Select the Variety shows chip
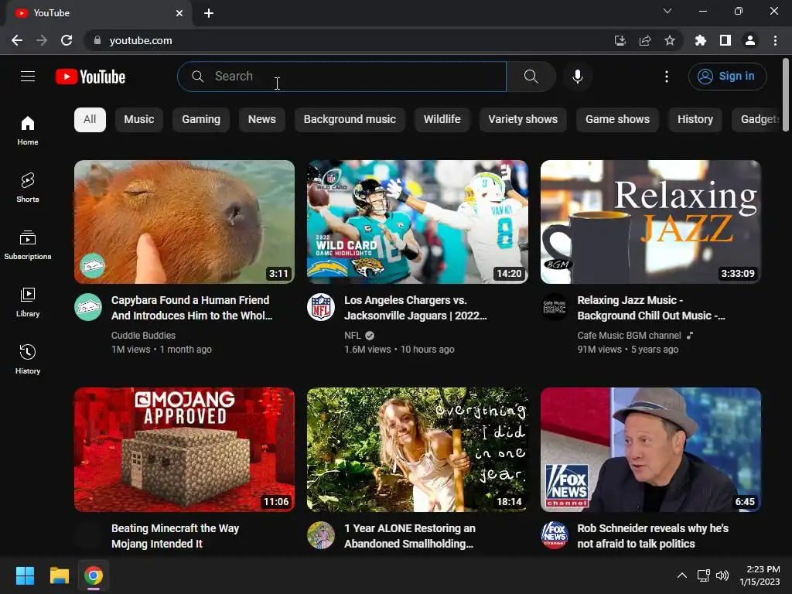 pyautogui.click(x=523, y=120)
